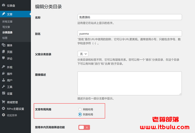Image resolution: width=195 pixels, height=133 pixels.
Task: Open the Media library icon 媒体
Action: point(4,45)
